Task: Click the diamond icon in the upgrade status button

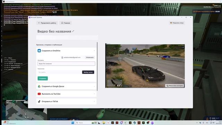Action: 171,23
